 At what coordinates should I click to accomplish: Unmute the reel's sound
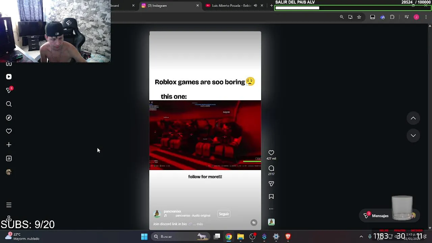[254, 222]
